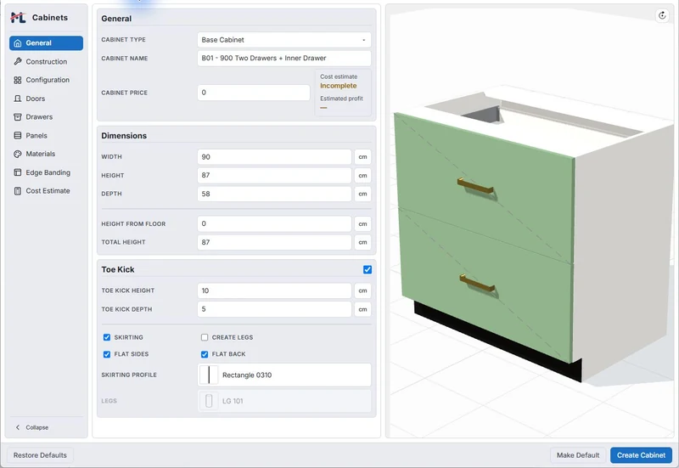Viewport: 679px width, 468px height.
Task: Click the Toe Kick Height field
Action: click(x=274, y=290)
